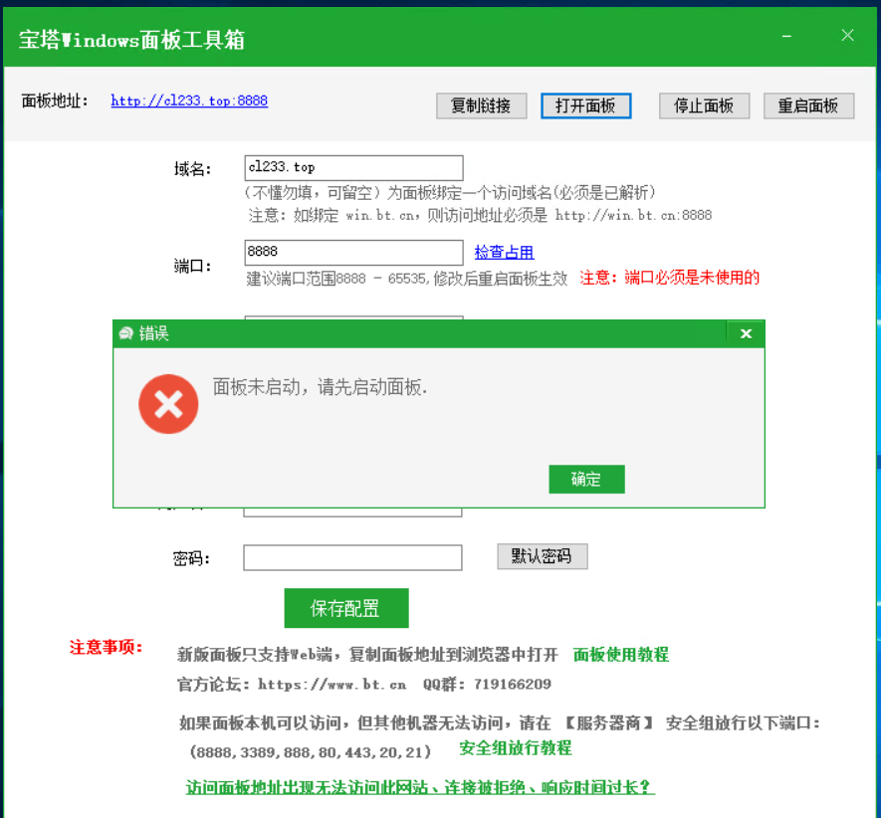Open panel via 打开面板 button

pyautogui.click(x=586, y=105)
